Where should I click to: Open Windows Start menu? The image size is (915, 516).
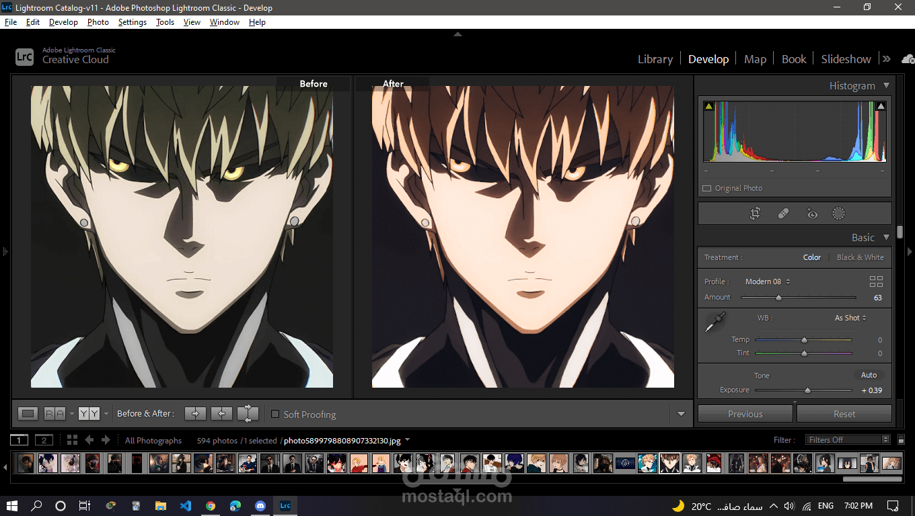[x=12, y=506]
